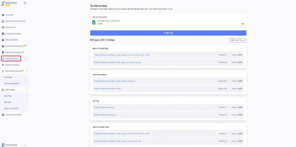Open the tranchiquyet account dropdown
This screenshot has height=147, width=296.
pos(25,145)
